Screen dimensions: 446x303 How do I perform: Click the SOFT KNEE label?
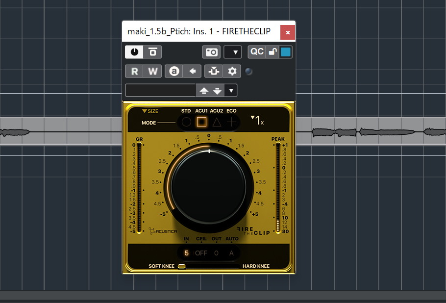coord(161,266)
